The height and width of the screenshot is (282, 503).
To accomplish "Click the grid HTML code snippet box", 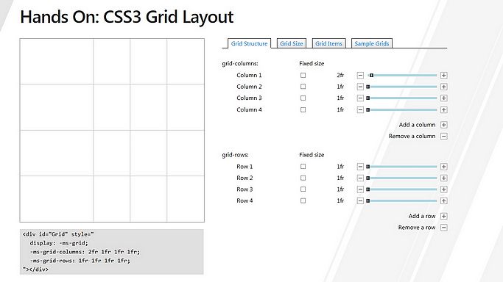I will coord(112,252).
